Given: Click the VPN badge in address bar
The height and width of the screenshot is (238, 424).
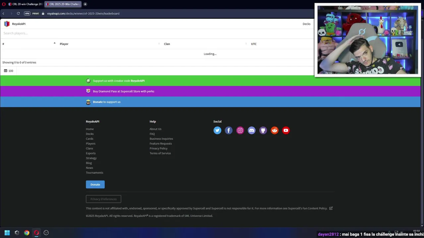Looking at the screenshot, I should (27, 14).
